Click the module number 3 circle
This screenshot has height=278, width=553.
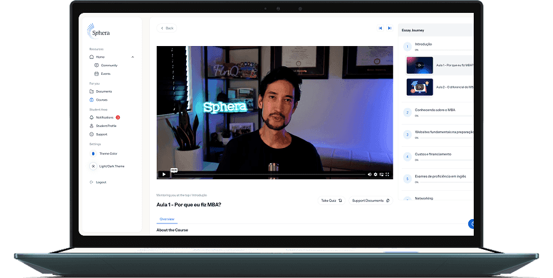407,134
